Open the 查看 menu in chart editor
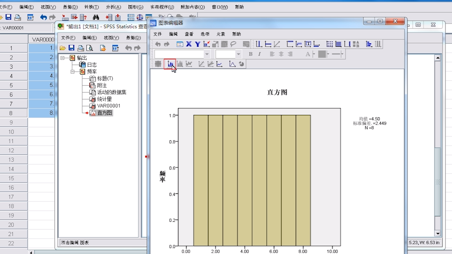Image resolution: width=452 pixels, height=254 pixels. [x=189, y=34]
